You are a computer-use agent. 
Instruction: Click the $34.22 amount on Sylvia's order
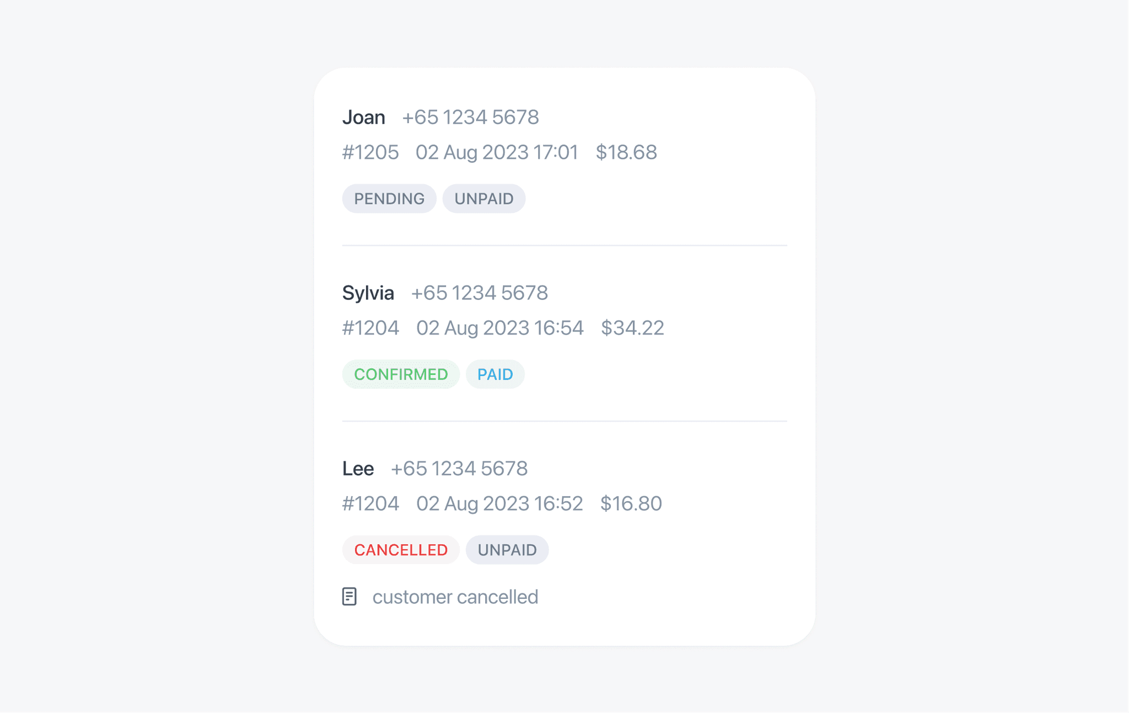coord(633,328)
